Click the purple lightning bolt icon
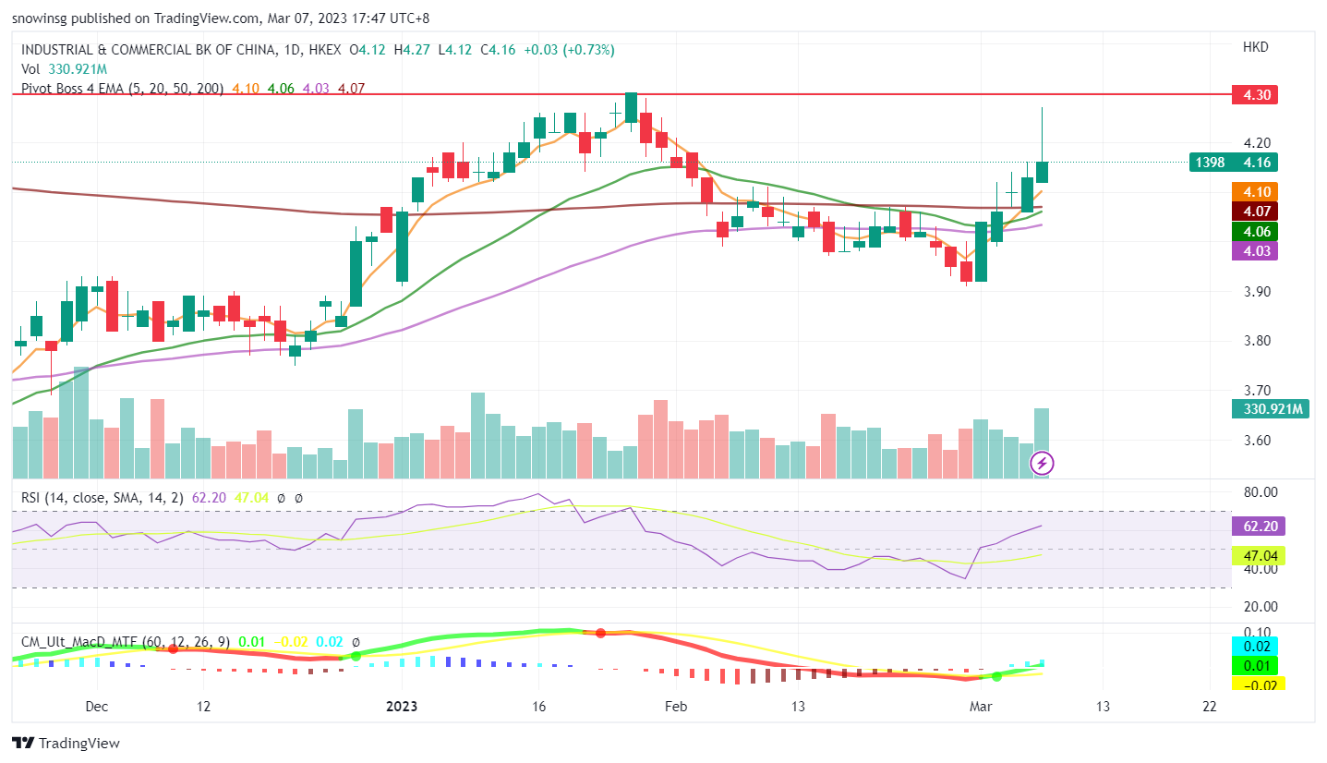This screenshot has width=1327, height=763. [x=1042, y=462]
